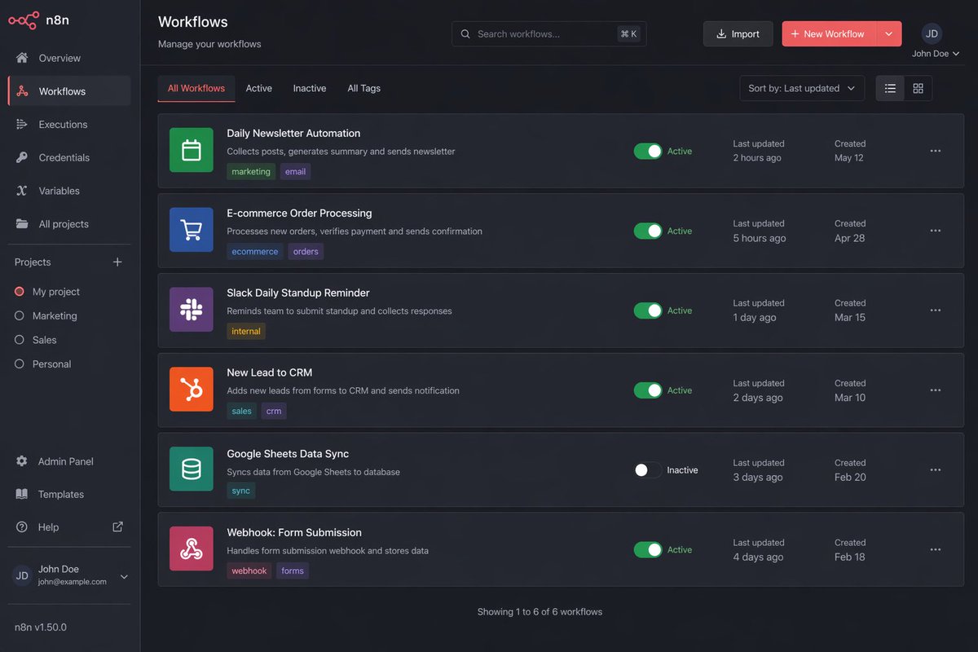
Task: Click the JD avatar in top right
Action: tap(932, 33)
